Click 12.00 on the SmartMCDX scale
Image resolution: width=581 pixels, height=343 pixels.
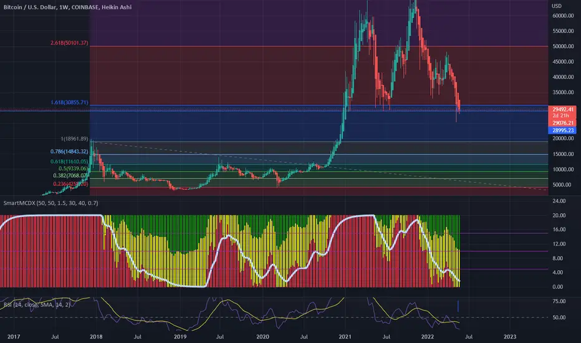coord(559,244)
